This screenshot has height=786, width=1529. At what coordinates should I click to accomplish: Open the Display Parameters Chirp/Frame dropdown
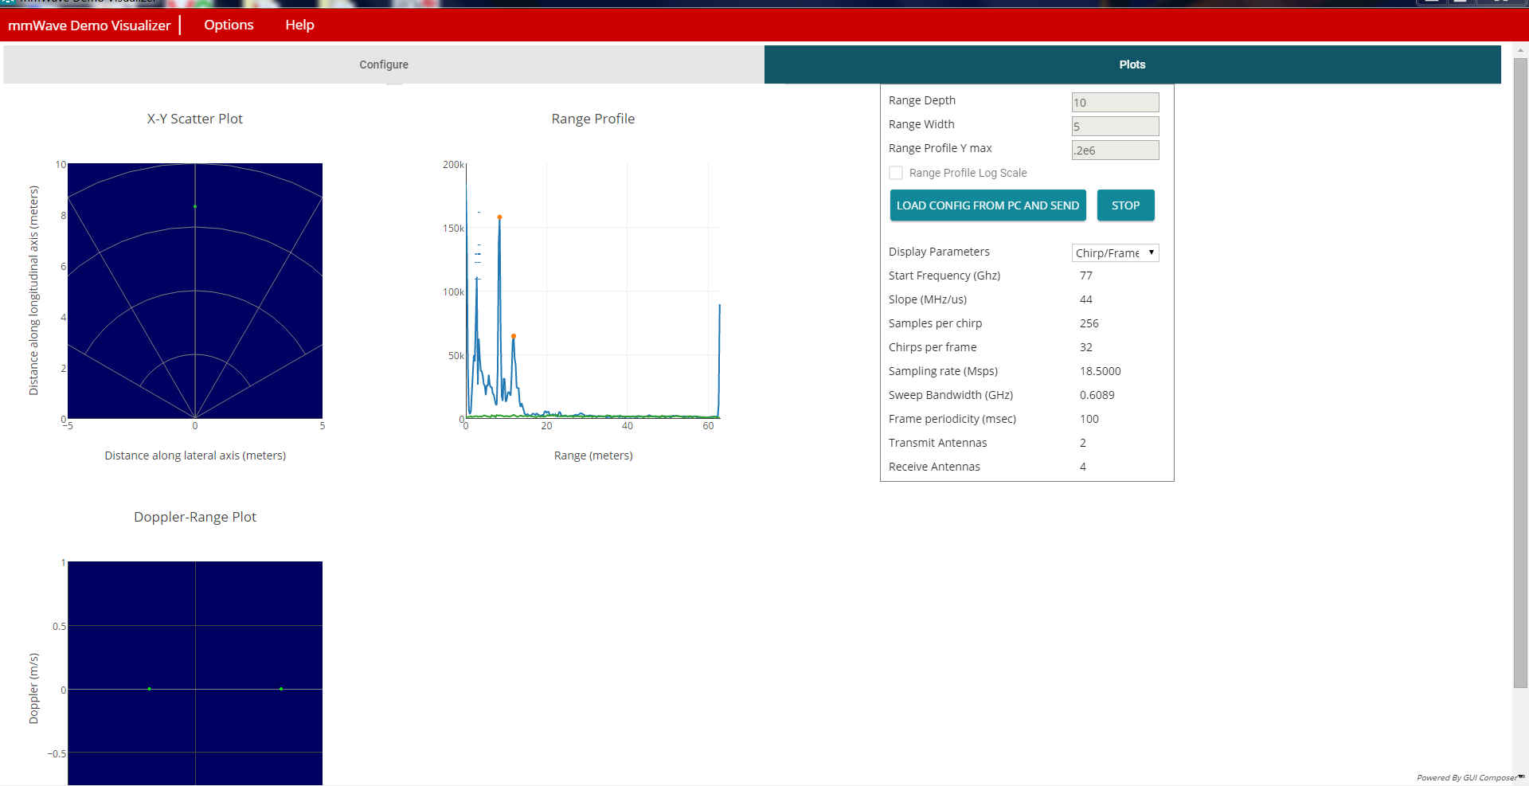(x=1115, y=252)
